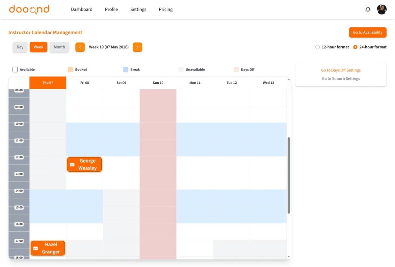The image size is (395, 267).
Task: Click the Booked legend swatch
Action: click(x=70, y=70)
